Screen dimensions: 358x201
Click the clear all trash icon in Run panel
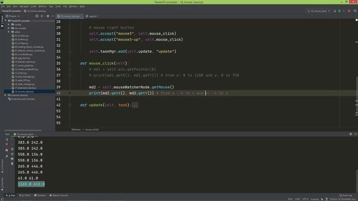coord(12,164)
